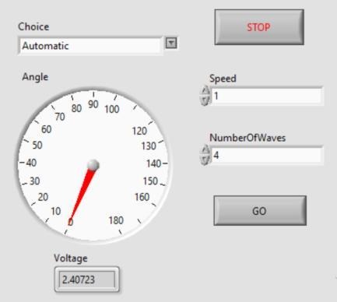The height and width of the screenshot is (302, 337).
Task: Click the 10 mark on Angle gauge
Action: click(56, 211)
